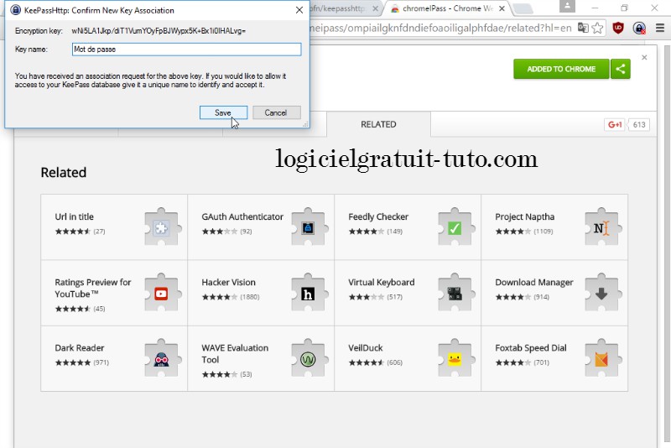671x448 pixels.
Task: Open the chromeIPass extension icon
Action: [x=639, y=29]
